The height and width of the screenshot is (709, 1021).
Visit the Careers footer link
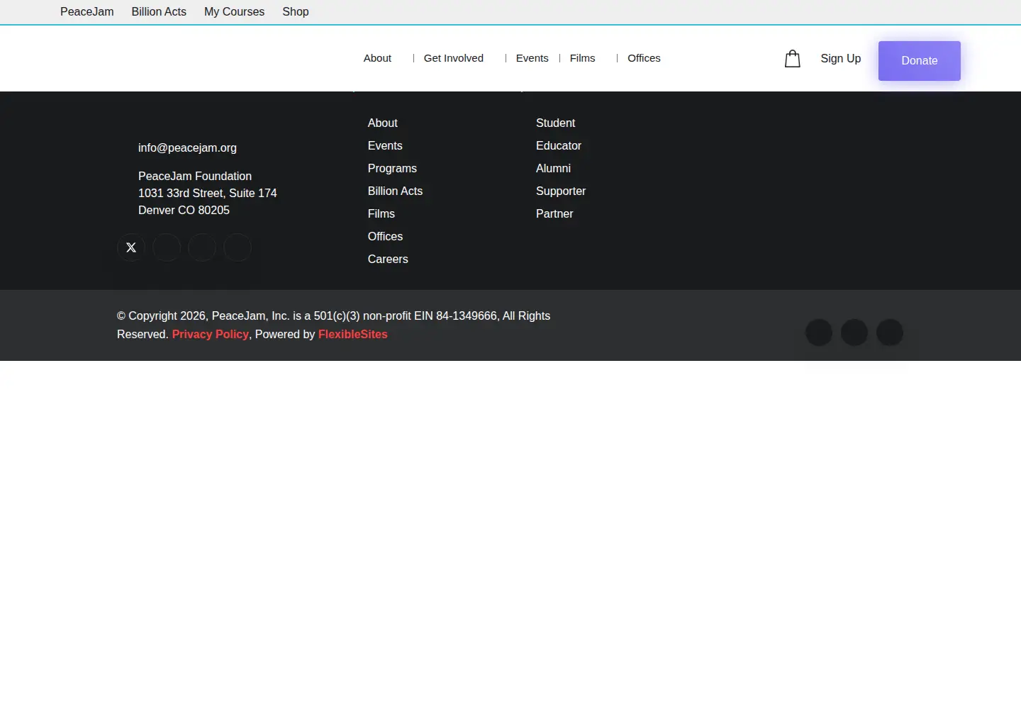[x=388, y=259]
